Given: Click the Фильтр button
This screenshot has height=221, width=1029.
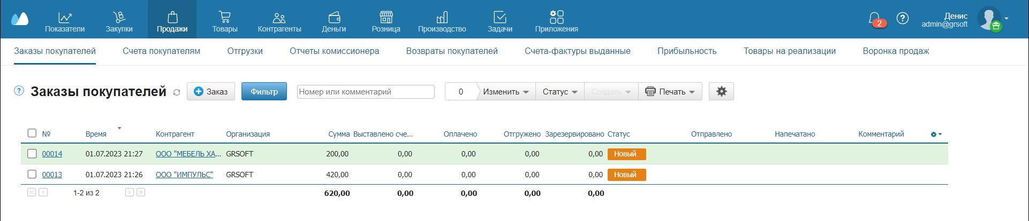Looking at the screenshot, I should [264, 92].
